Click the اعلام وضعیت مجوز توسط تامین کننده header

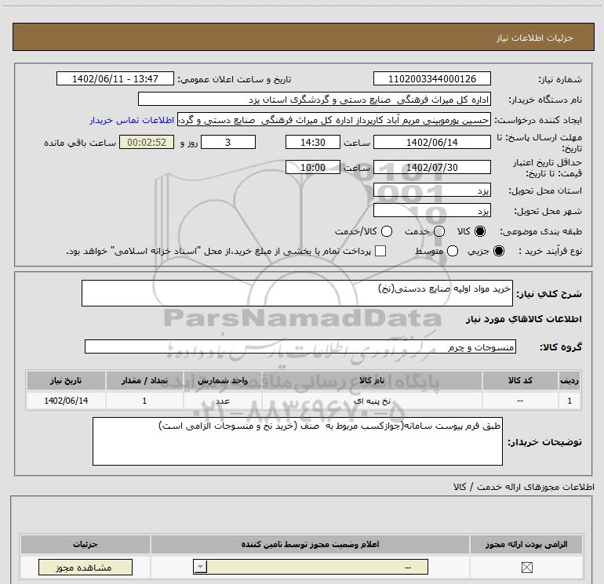point(310,544)
